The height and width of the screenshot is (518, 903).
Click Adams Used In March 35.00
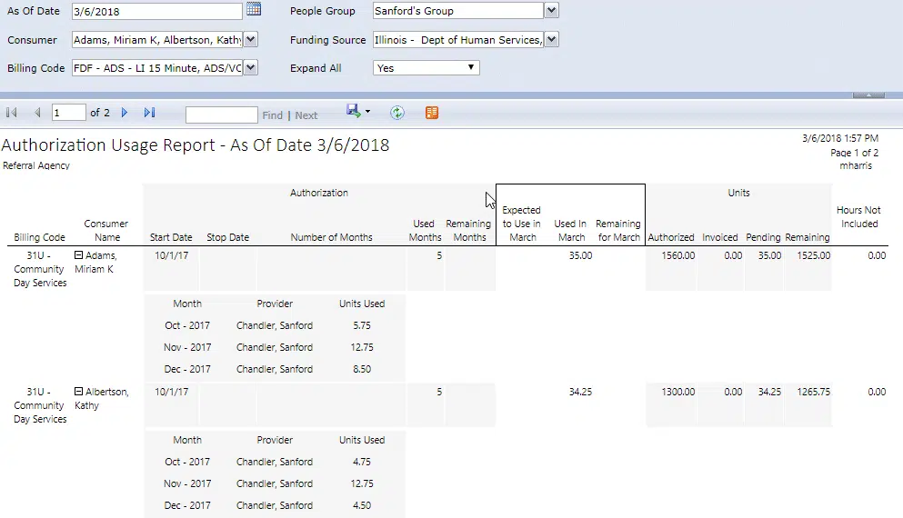click(580, 255)
